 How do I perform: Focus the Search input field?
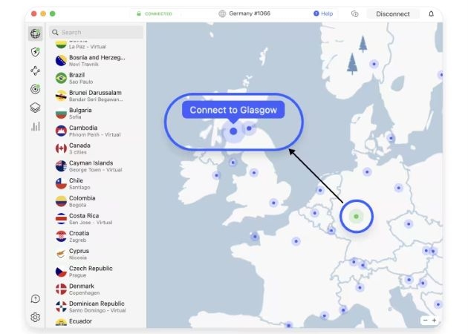coord(97,32)
